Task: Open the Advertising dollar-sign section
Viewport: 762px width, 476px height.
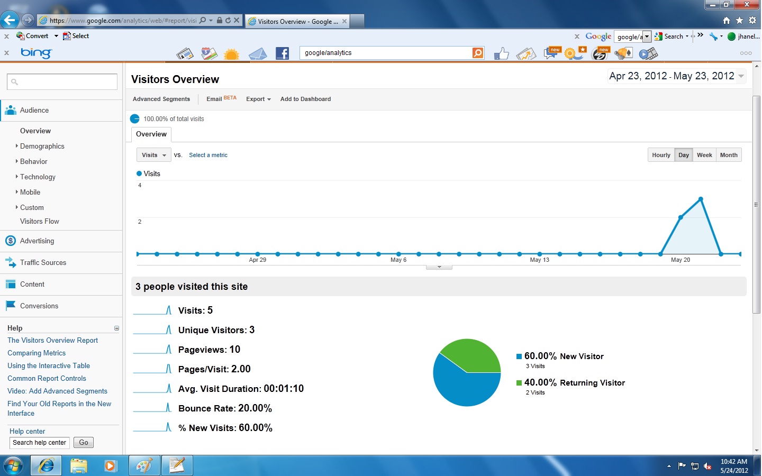Action: click(x=37, y=241)
